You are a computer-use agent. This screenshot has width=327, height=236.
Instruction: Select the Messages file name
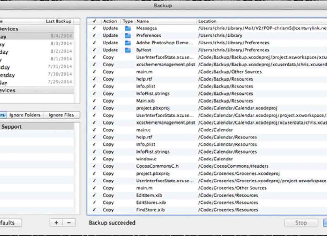click(x=146, y=28)
